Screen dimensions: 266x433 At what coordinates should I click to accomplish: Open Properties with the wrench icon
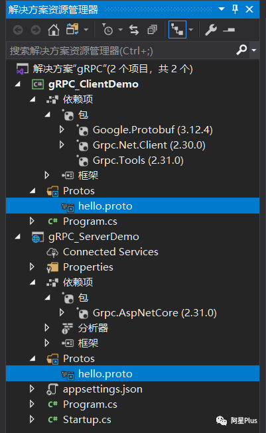pos(211,30)
